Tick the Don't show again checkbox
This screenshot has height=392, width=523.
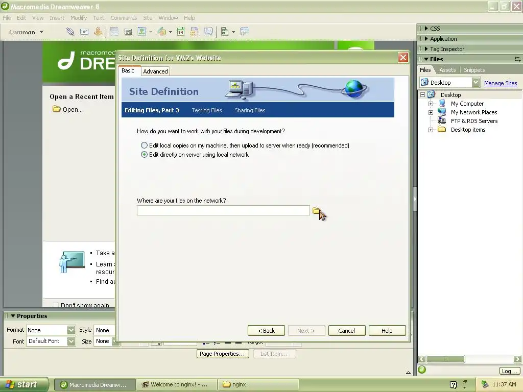pyautogui.click(x=56, y=305)
